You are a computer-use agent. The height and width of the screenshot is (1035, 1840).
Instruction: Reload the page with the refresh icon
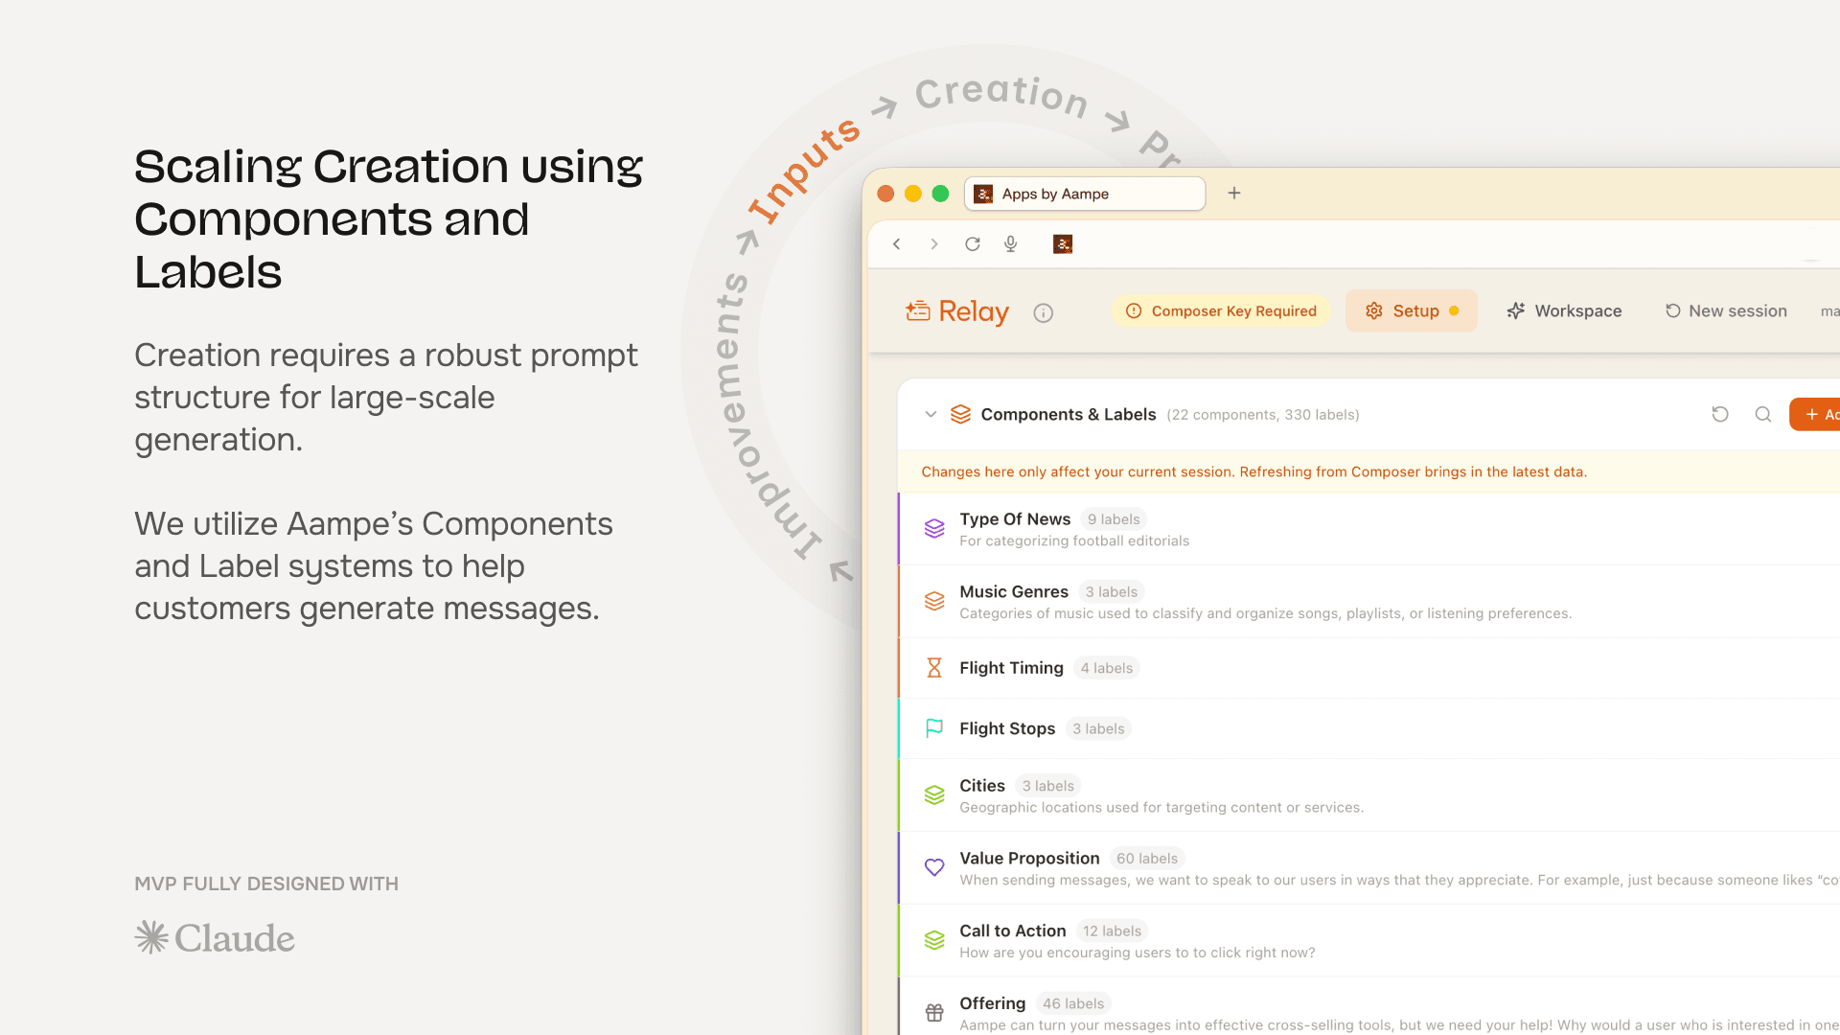point(973,244)
